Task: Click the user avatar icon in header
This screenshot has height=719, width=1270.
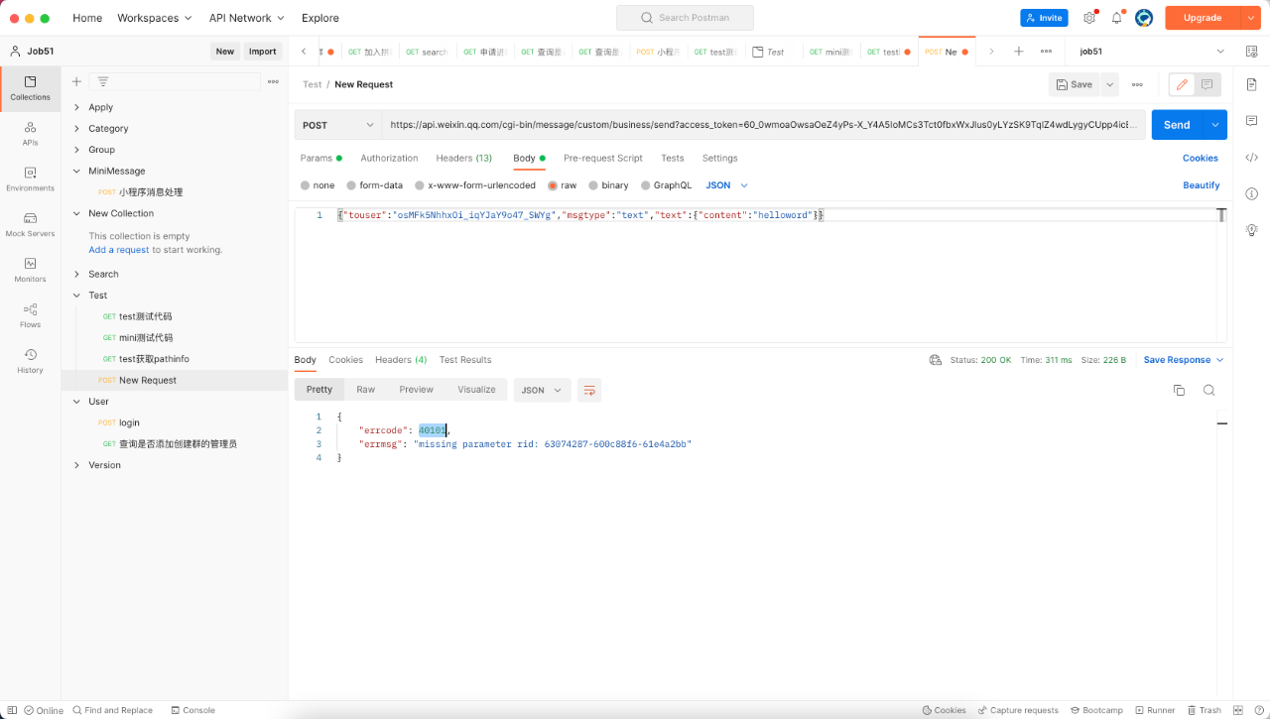Action: click(x=1144, y=18)
